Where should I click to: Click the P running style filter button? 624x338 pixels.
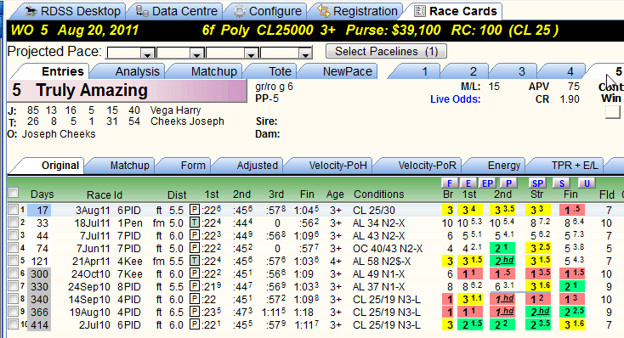[508, 183]
